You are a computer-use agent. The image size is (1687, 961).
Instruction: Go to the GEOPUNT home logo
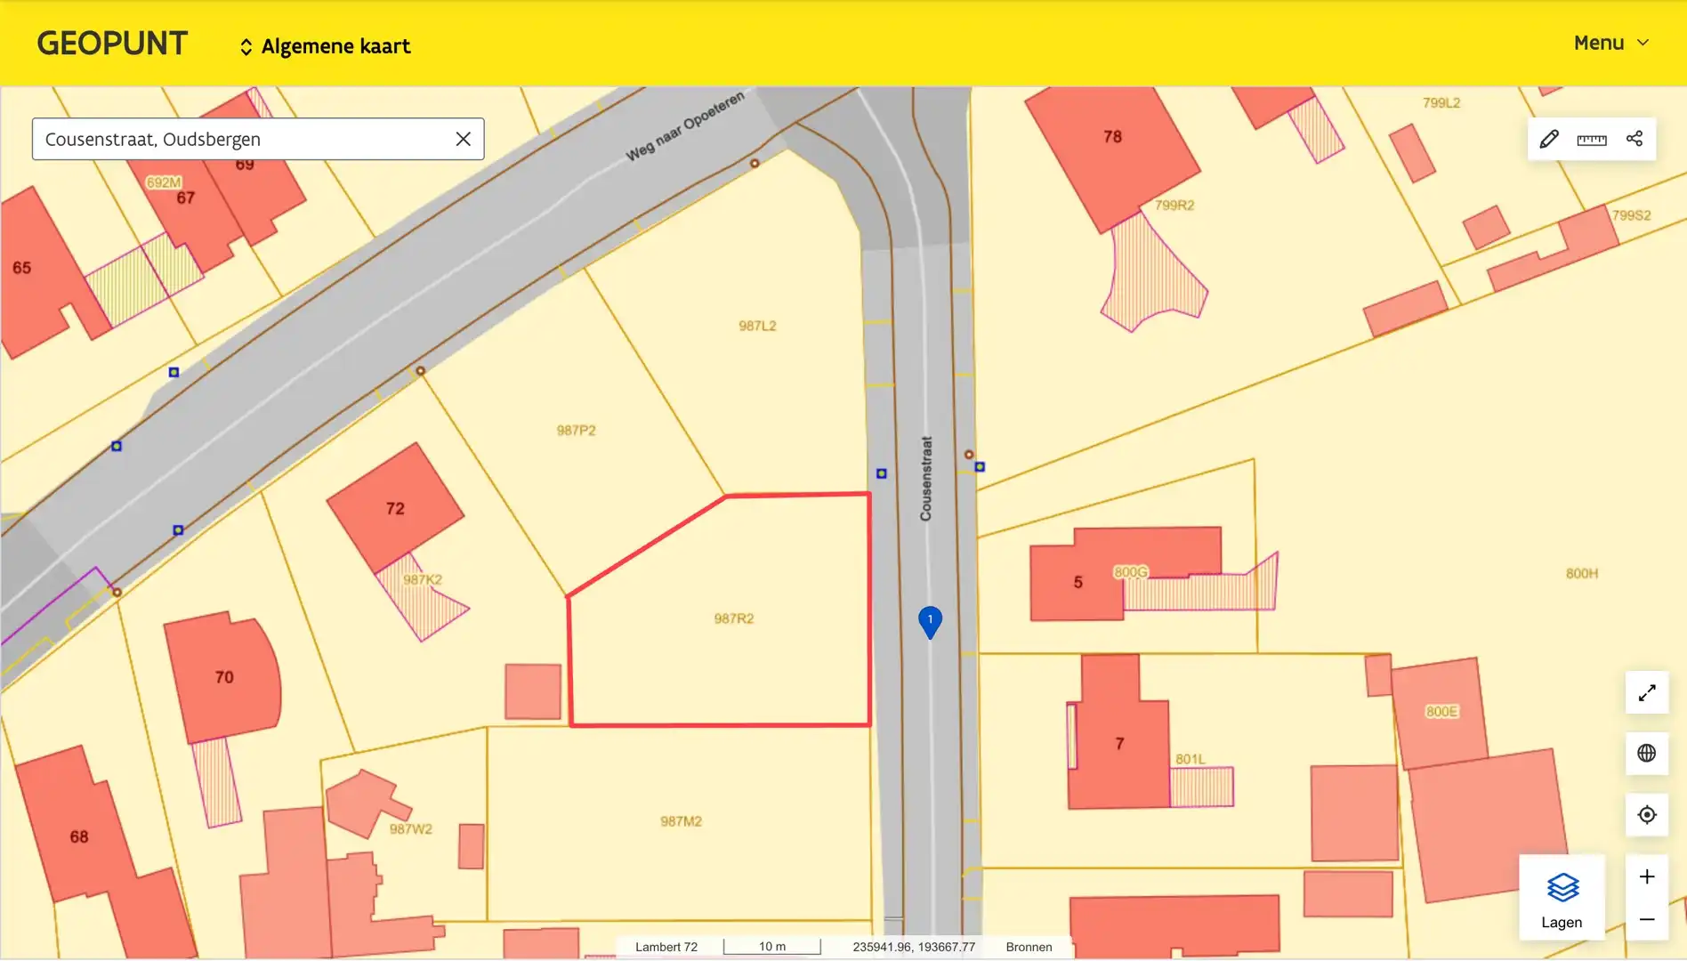click(112, 43)
